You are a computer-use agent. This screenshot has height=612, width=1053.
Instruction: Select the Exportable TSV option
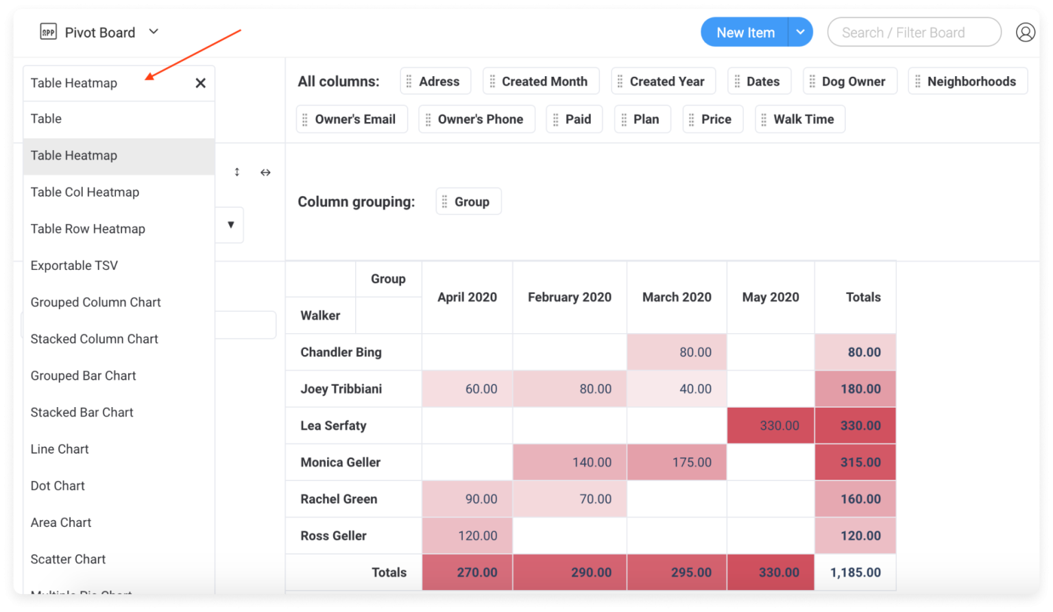click(74, 265)
